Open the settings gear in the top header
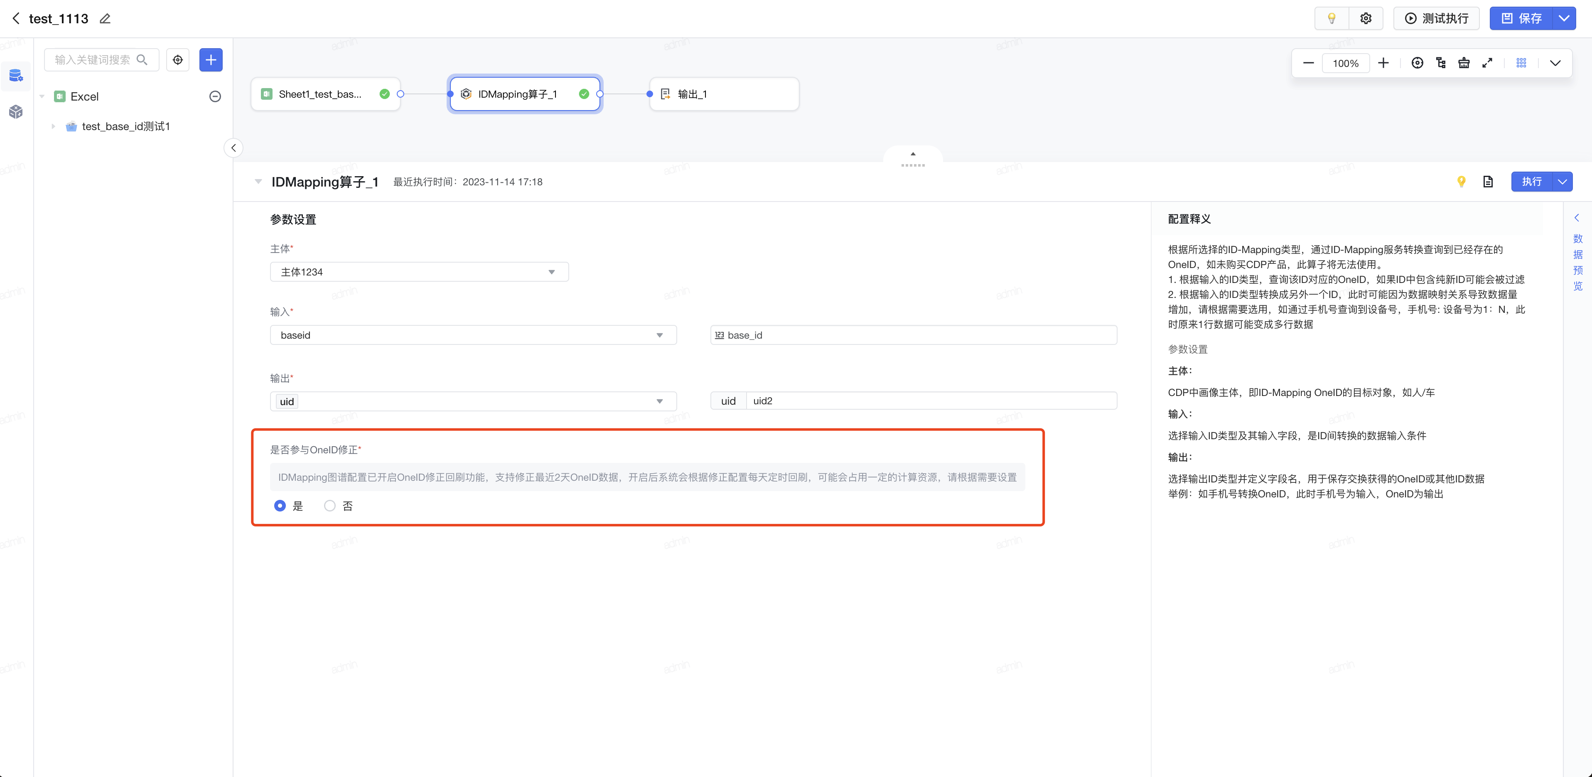The height and width of the screenshot is (777, 1592). (1366, 19)
